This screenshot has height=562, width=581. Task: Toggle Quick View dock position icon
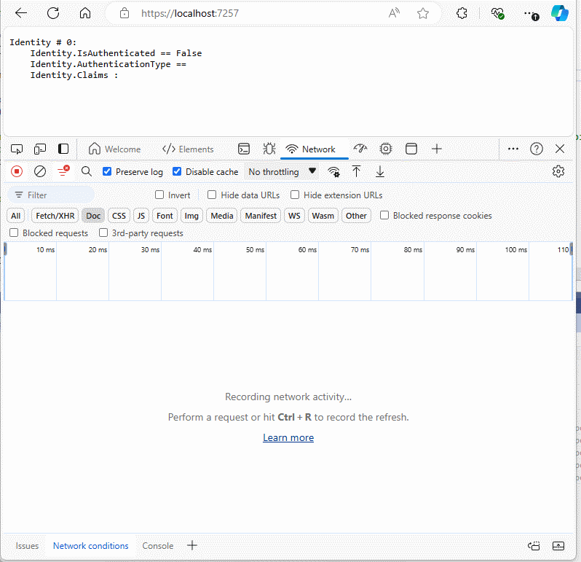534,546
